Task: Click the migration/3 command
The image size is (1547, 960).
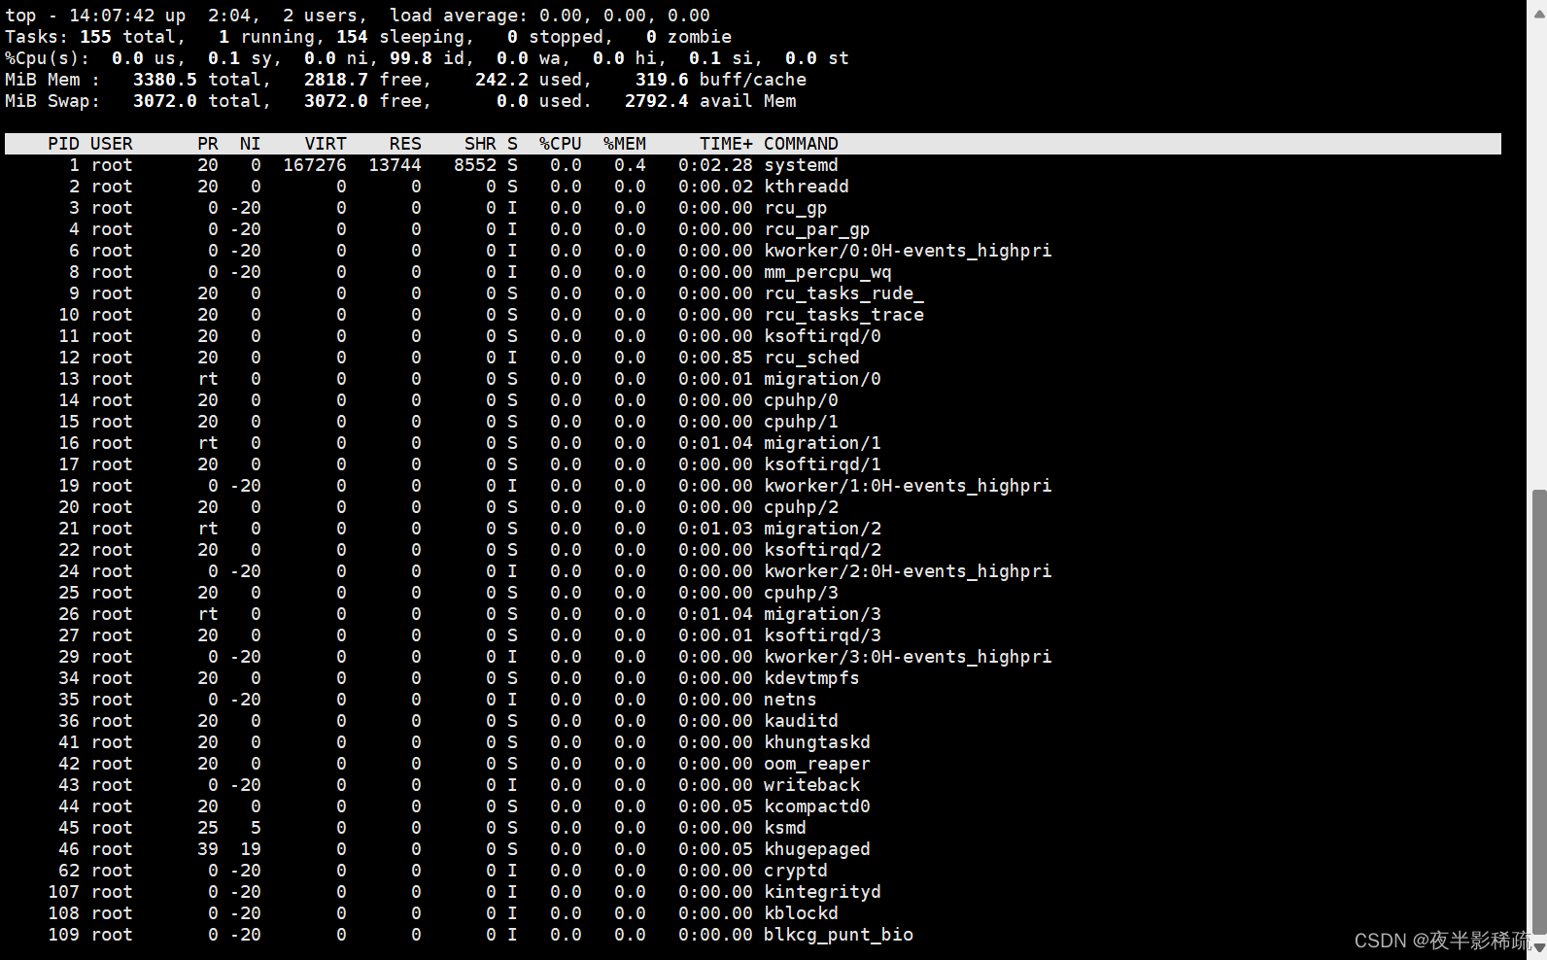Action: click(x=822, y=614)
